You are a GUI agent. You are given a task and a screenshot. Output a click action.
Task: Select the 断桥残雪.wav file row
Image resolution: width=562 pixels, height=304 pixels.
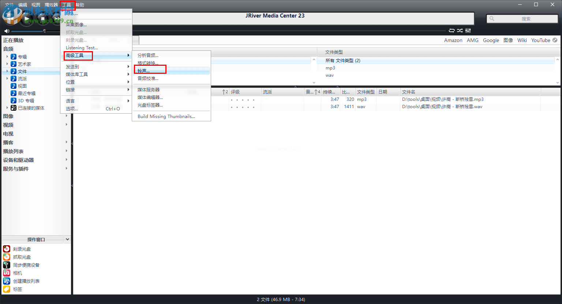pyautogui.click(x=316, y=107)
